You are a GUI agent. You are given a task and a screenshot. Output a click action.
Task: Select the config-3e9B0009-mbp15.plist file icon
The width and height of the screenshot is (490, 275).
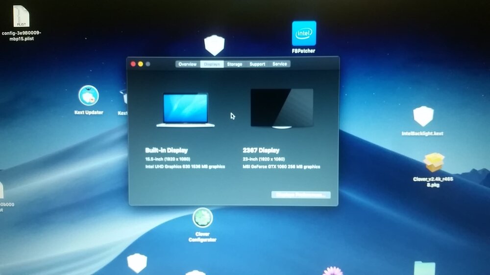pos(21,16)
